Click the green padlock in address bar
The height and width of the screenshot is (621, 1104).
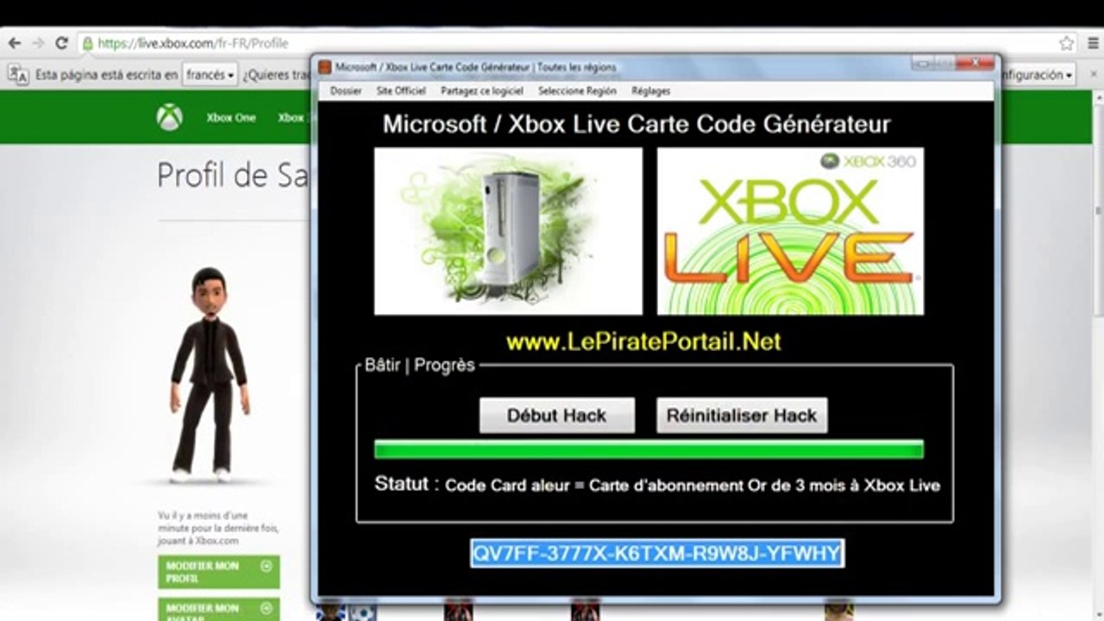(x=87, y=43)
